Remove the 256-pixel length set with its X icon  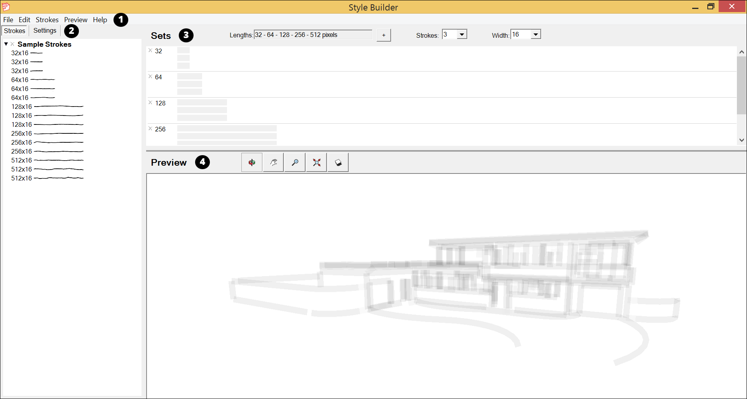point(150,128)
